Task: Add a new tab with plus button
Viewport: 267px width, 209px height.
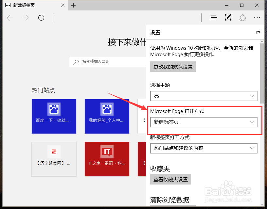Action: [x=73, y=6]
